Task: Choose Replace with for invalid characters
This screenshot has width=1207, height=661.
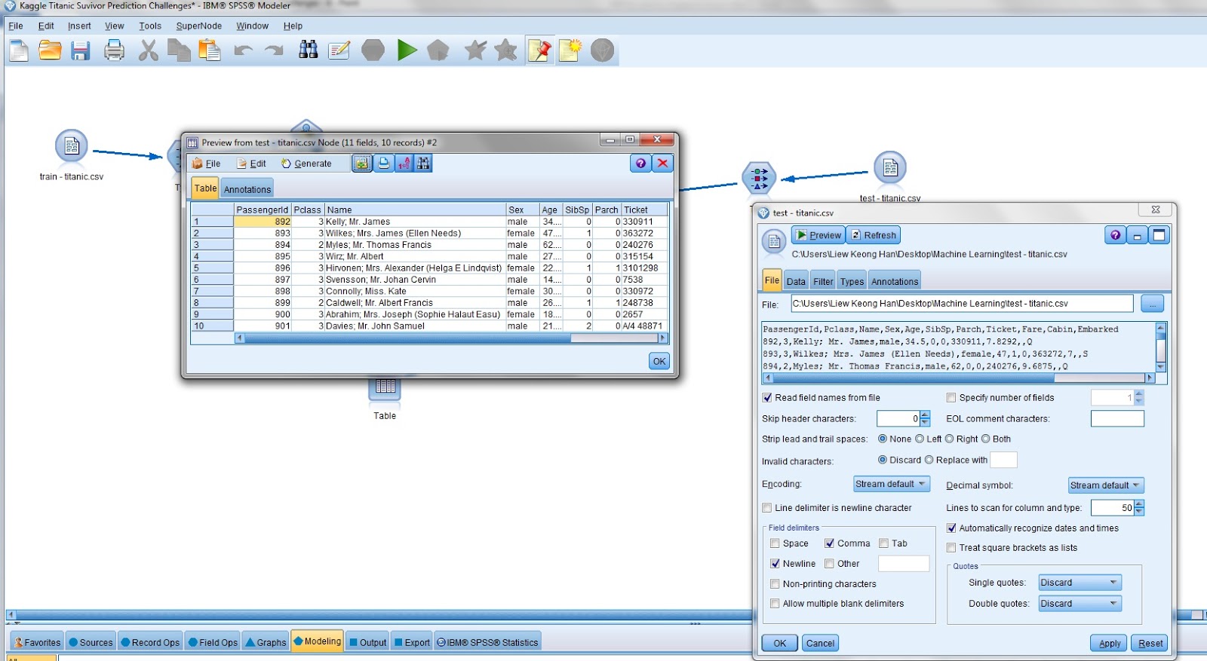Action: (929, 460)
